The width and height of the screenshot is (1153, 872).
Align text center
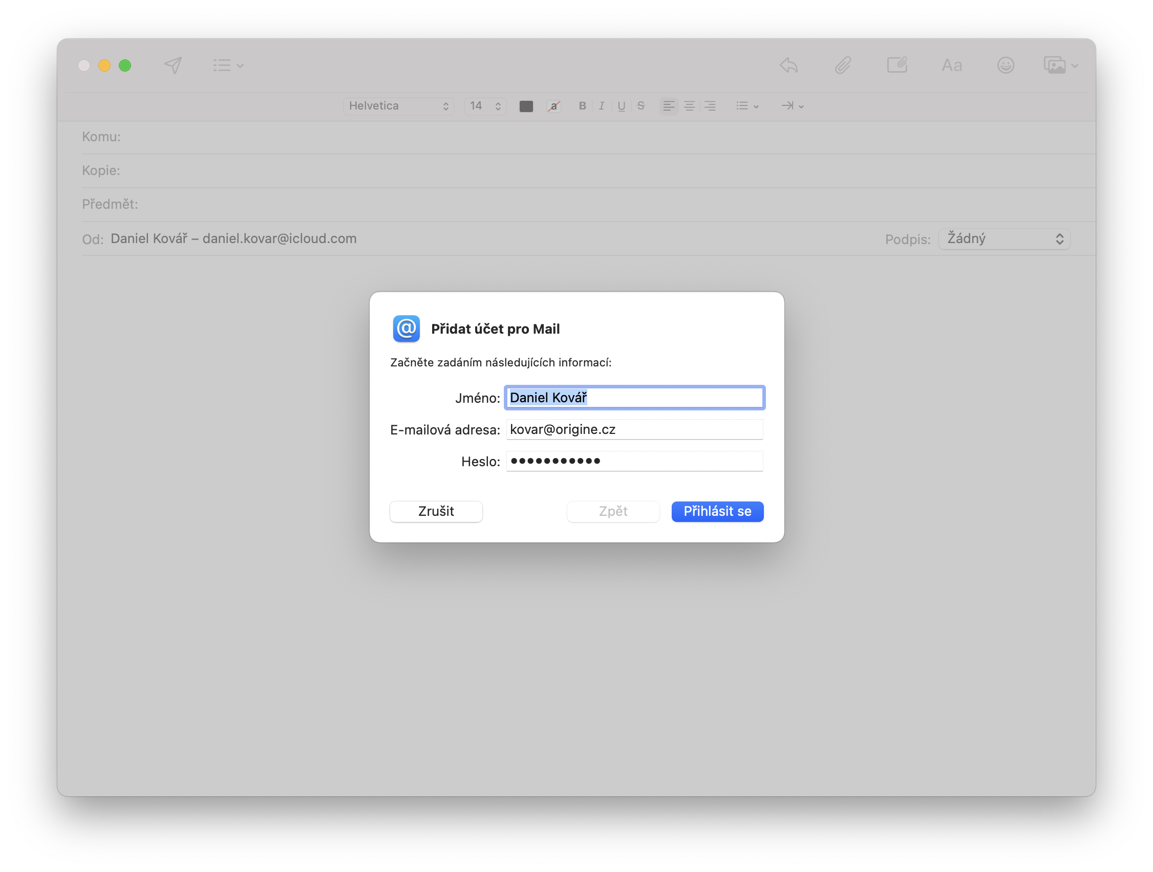tap(689, 106)
